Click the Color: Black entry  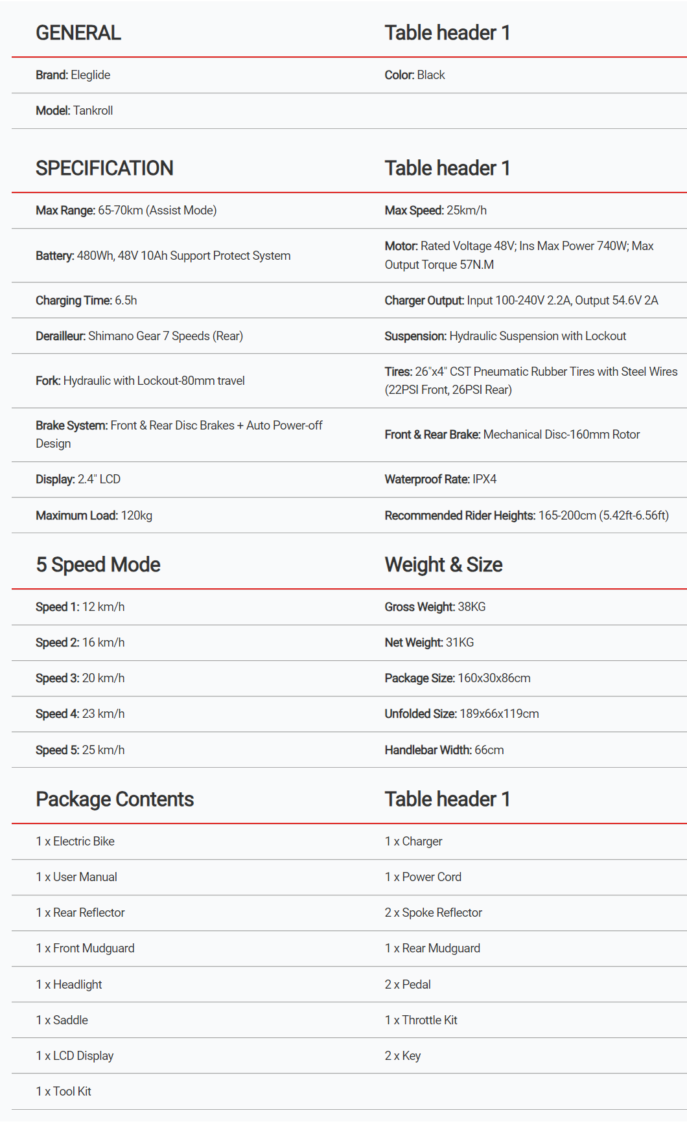[x=415, y=75]
